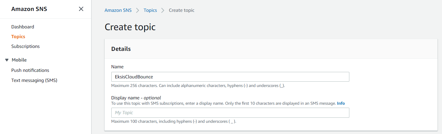
Task: Open Push notifications under Mobile
Action: 30,70
